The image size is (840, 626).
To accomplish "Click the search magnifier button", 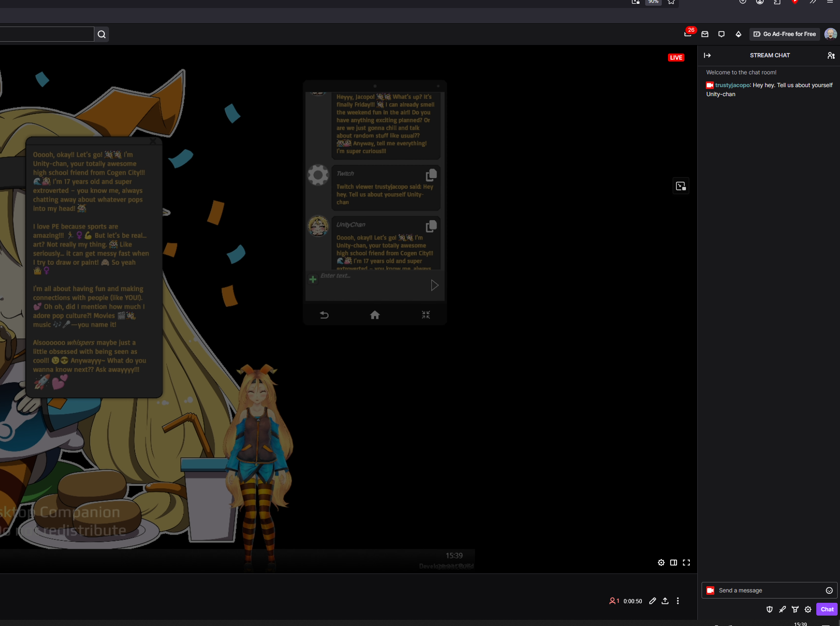I will (101, 34).
